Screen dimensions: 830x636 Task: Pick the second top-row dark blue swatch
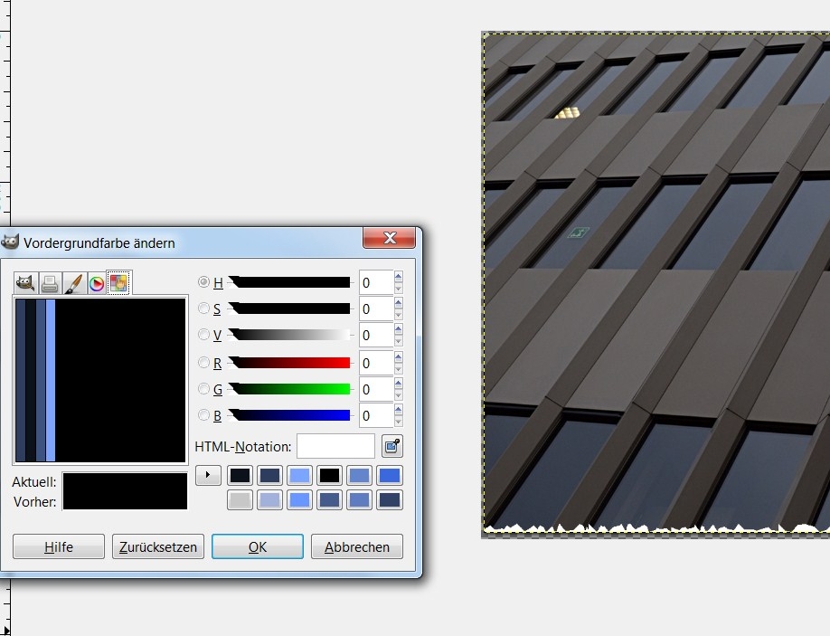pyautogui.click(x=269, y=476)
